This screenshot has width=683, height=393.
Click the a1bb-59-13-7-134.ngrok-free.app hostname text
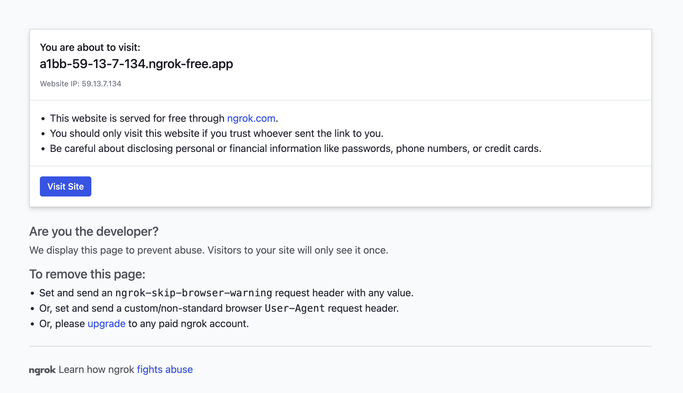136,64
